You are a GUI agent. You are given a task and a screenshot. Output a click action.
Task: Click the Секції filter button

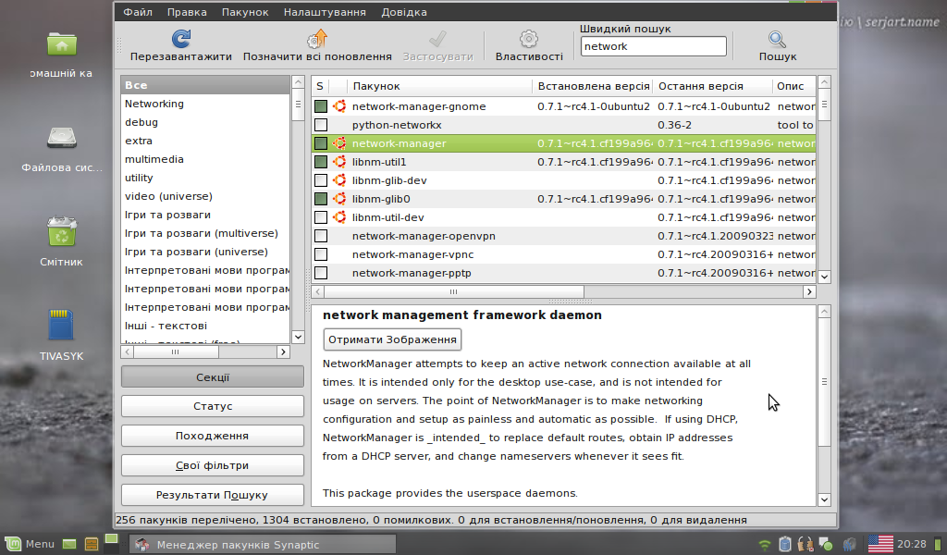(213, 376)
